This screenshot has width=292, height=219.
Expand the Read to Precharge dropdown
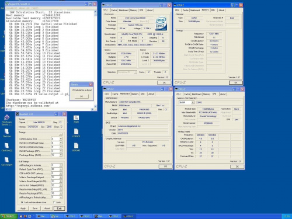coord(61,193)
